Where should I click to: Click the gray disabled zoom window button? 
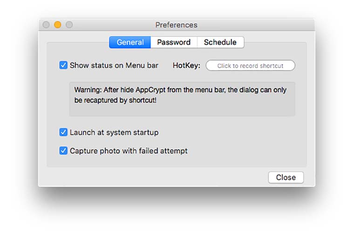69,25
